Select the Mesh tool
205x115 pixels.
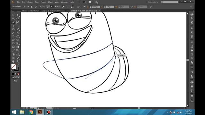tap(13, 47)
